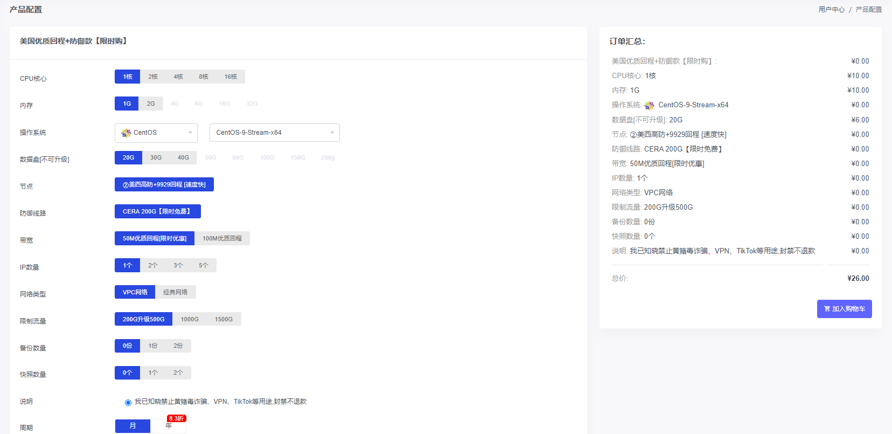
Task: Click 加入购物车 button
Action: 844,309
